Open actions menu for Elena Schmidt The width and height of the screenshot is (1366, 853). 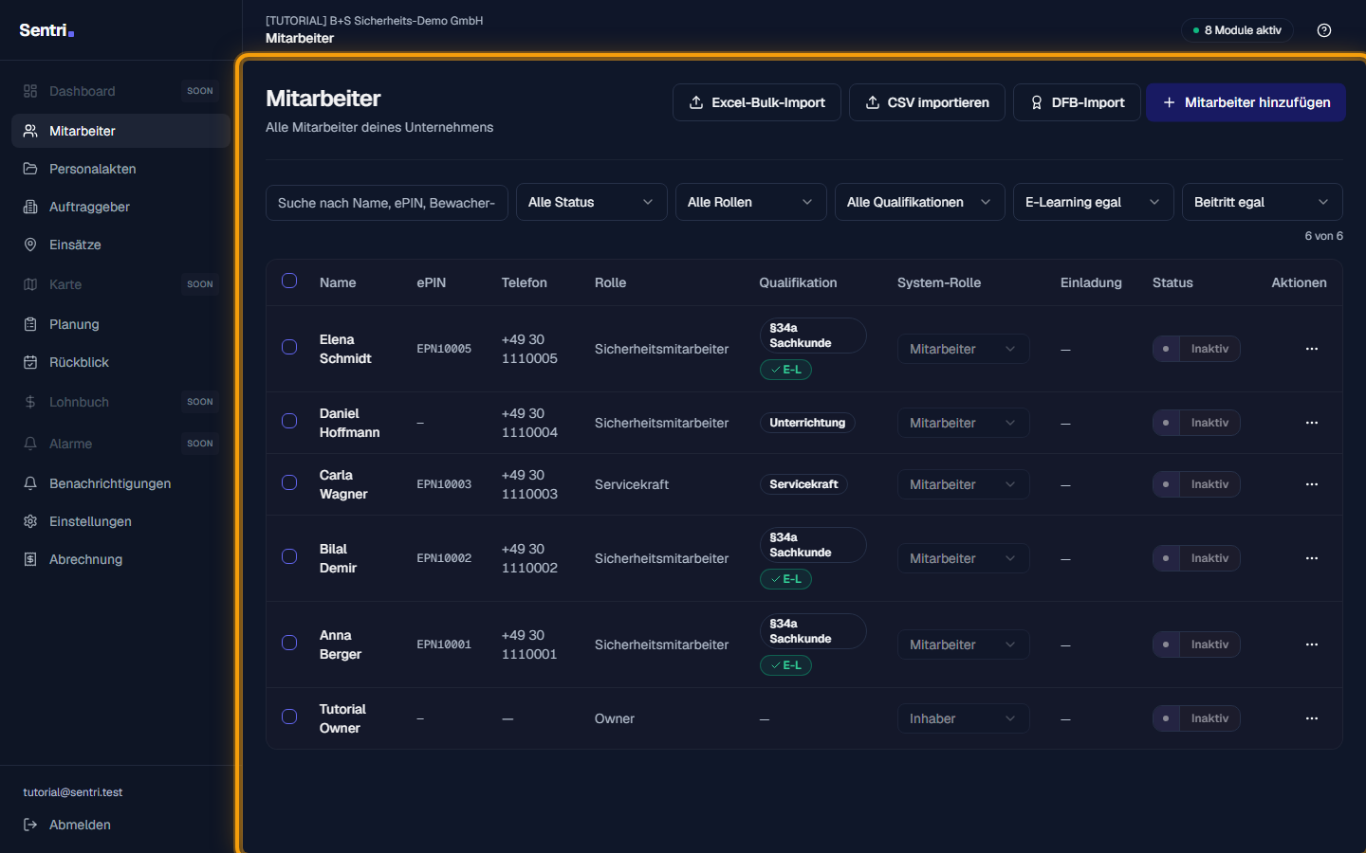(x=1312, y=349)
